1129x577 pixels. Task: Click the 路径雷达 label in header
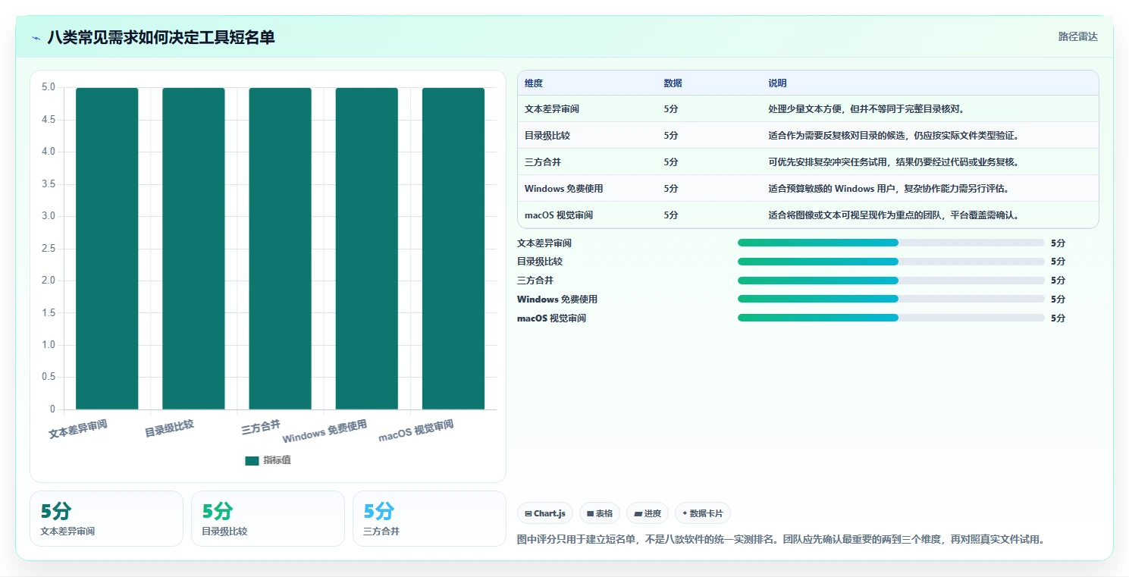[x=1077, y=36]
